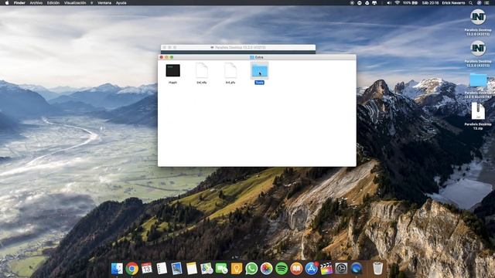Open System Preferences in the Dock
Screen dimensions: 495x278
341,269
